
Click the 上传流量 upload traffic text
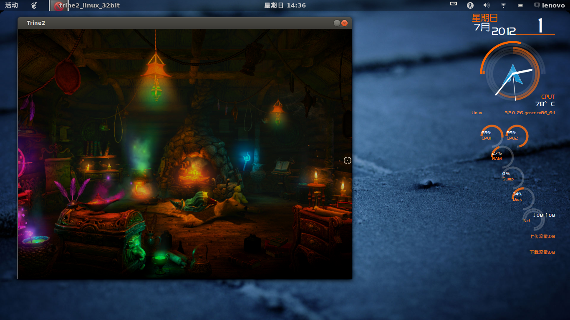(542, 237)
